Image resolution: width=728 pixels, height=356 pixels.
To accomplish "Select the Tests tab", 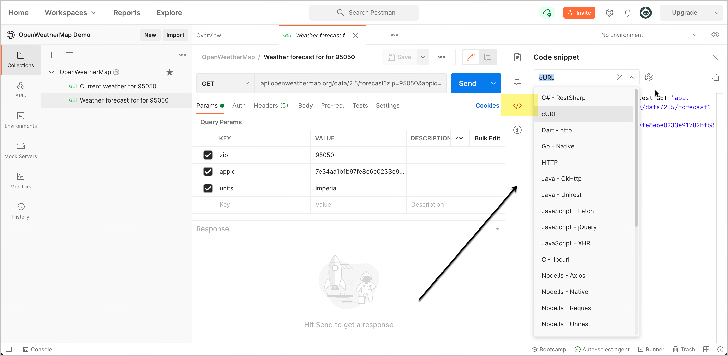I will [x=360, y=106].
